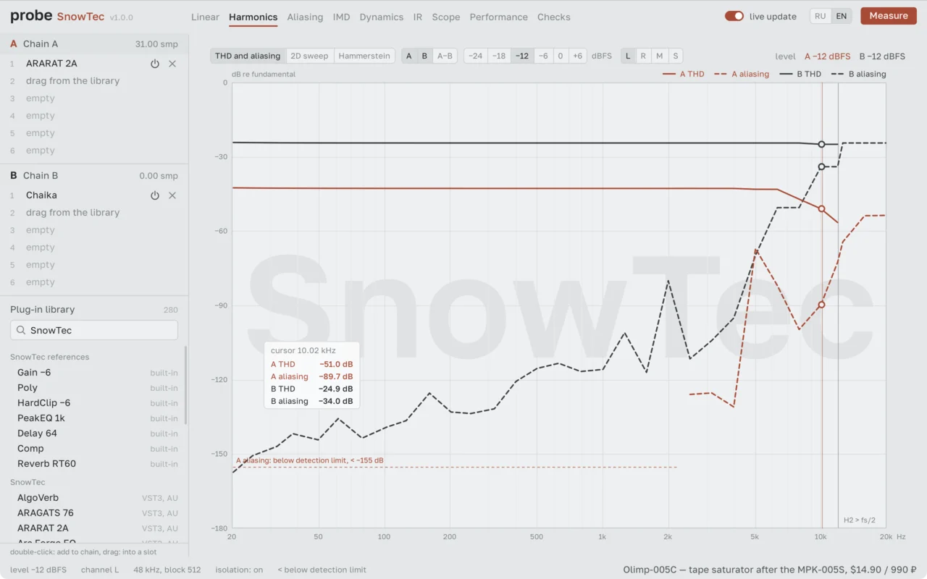Switch to the Performance tab
This screenshot has width=927, height=579.
pyautogui.click(x=498, y=17)
